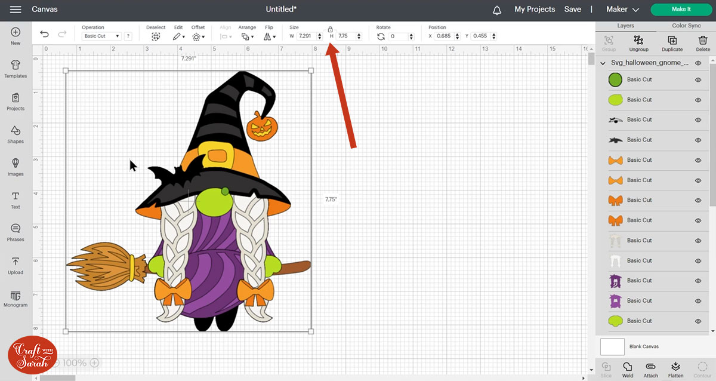Screen dimensions: 716x381
Task: Collapse the Svg_halloween_gnome layer group
Action: (603, 63)
